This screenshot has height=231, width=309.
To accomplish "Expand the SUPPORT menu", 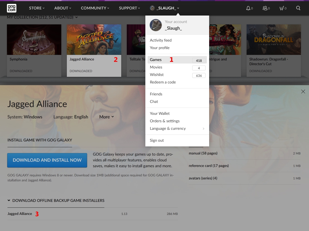I will pos(130,8).
